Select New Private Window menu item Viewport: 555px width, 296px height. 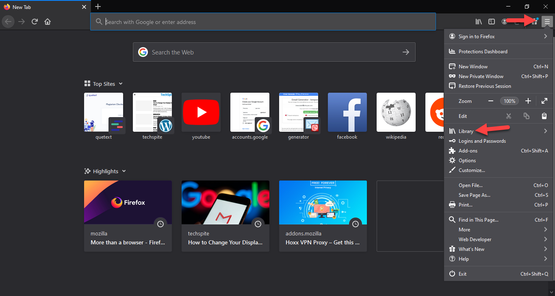pyautogui.click(x=481, y=76)
